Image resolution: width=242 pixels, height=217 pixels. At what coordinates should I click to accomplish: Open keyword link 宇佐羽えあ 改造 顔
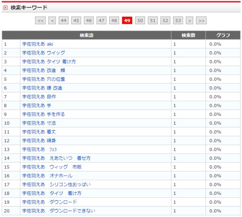[44, 70]
